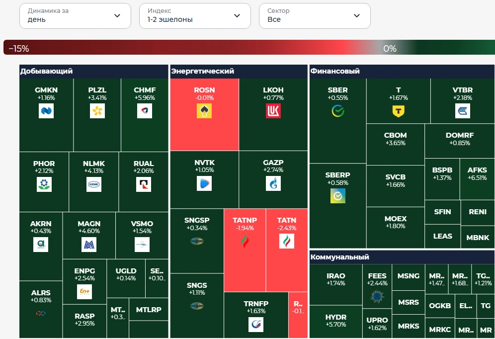Viewport: 495px width, 339px height.
Task: Click the AFKS +6.51% tile
Action: pos(477,179)
